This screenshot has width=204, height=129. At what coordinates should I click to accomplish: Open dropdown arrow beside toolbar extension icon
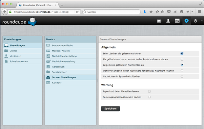click(192, 12)
